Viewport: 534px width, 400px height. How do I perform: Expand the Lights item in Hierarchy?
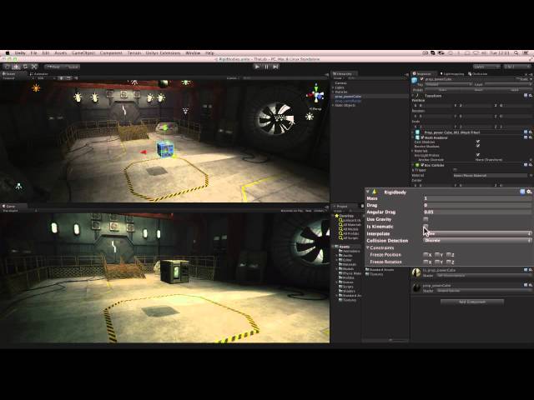(333, 87)
